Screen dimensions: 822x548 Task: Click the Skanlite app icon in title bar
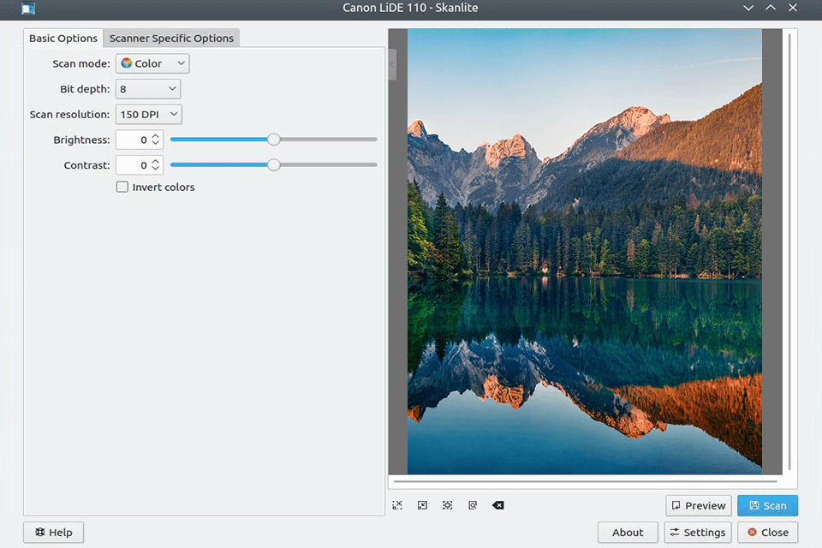28,9
